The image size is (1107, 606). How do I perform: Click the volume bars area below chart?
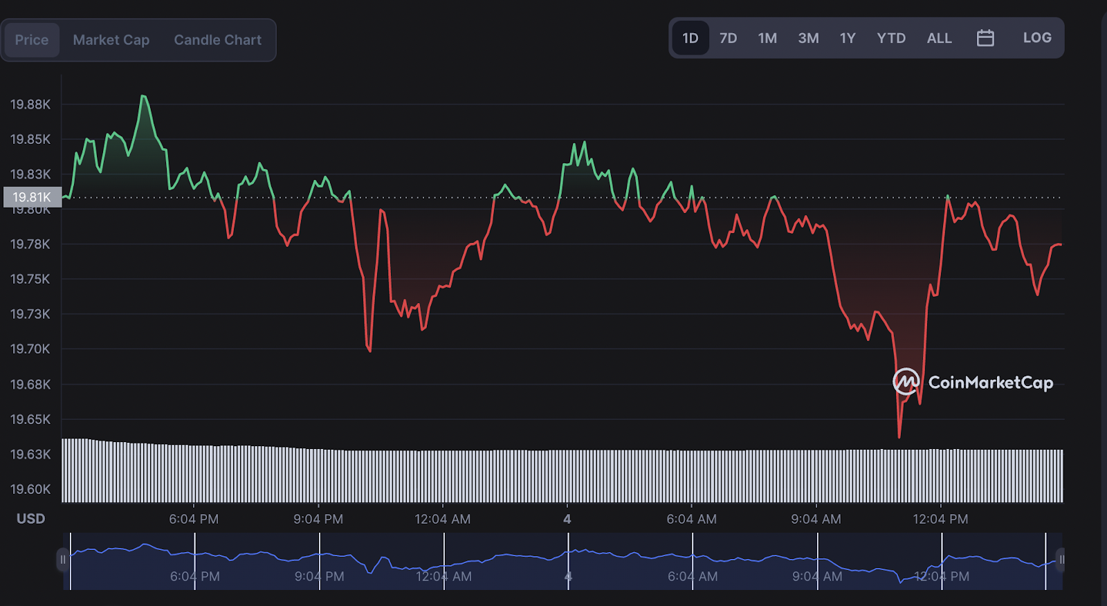pos(562,470)
